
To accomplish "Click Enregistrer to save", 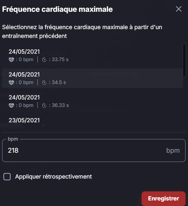I will 164,198.
